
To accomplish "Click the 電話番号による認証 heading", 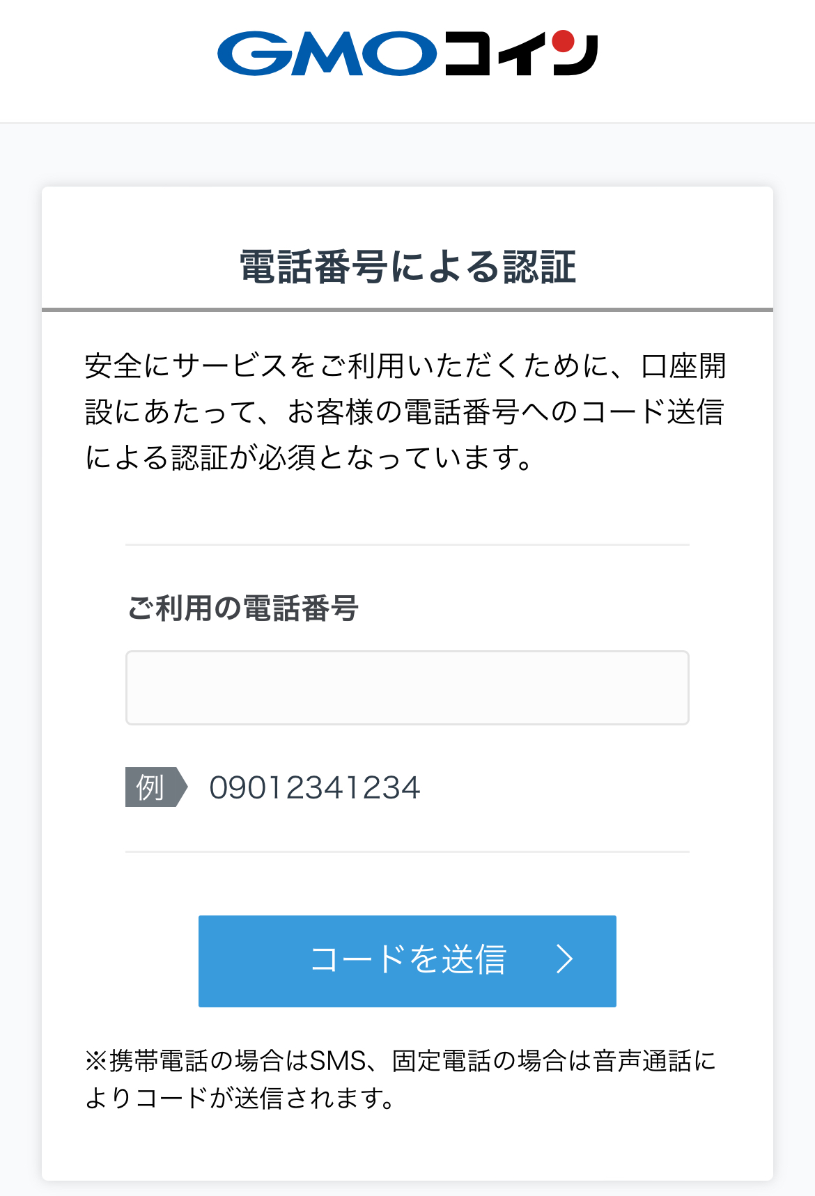I will [x=407, y=267].
